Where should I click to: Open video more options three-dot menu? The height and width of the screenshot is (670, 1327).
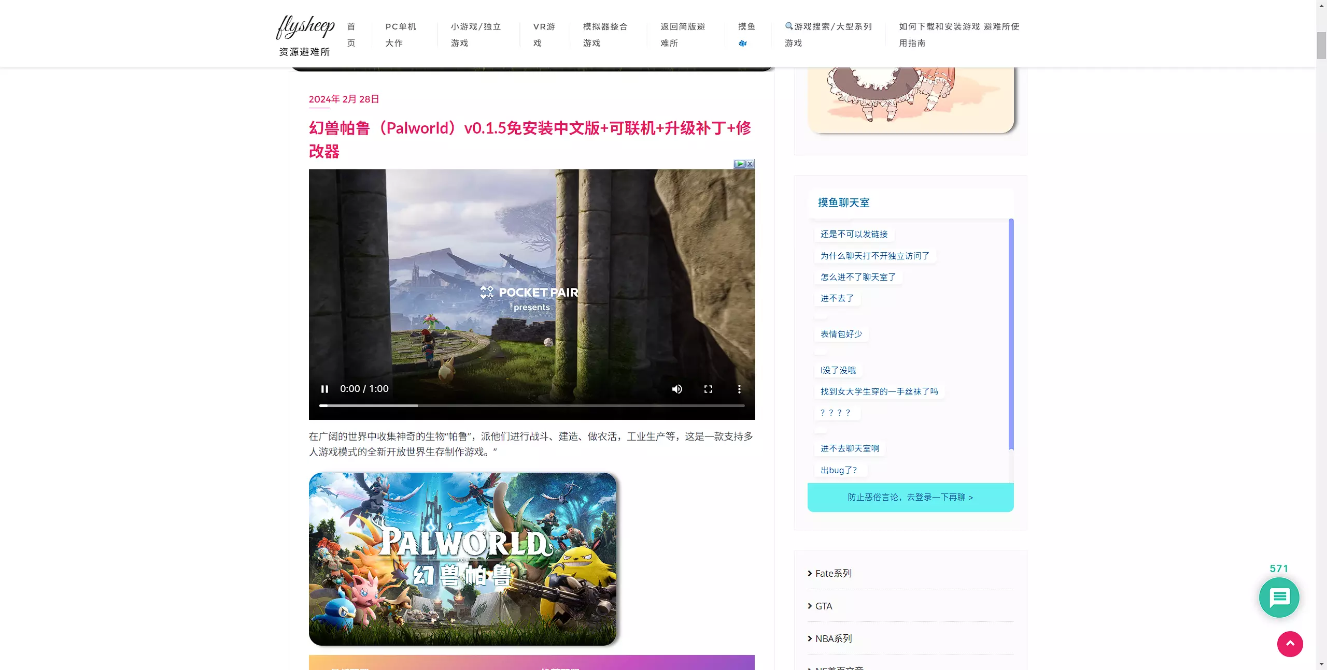tap(739, 389)
